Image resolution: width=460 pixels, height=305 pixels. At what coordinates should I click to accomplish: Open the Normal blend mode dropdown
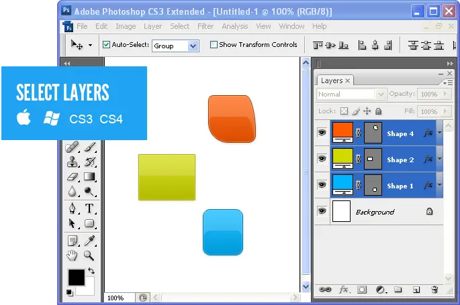coord(381,95)
